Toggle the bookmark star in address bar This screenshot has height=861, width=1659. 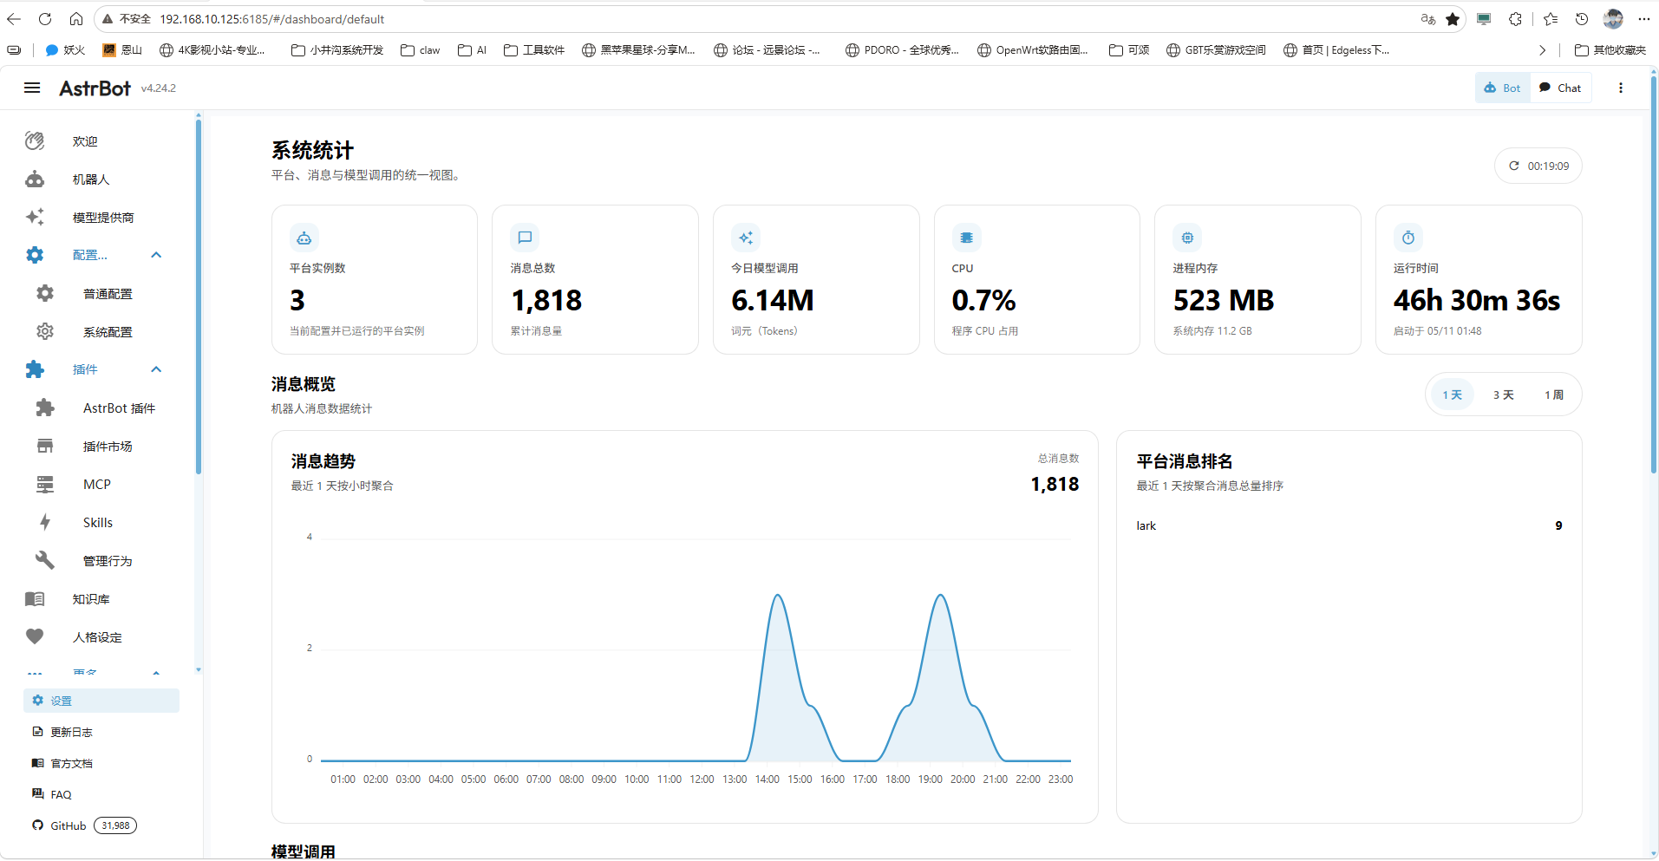[x=1453, y=19]
